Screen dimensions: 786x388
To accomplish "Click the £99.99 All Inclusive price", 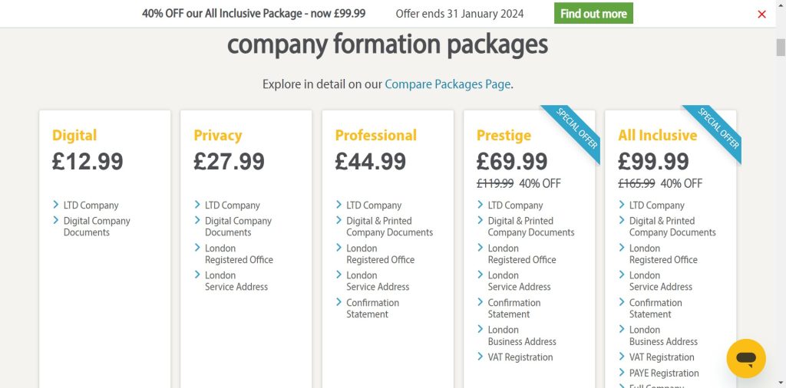I will 653,161.
